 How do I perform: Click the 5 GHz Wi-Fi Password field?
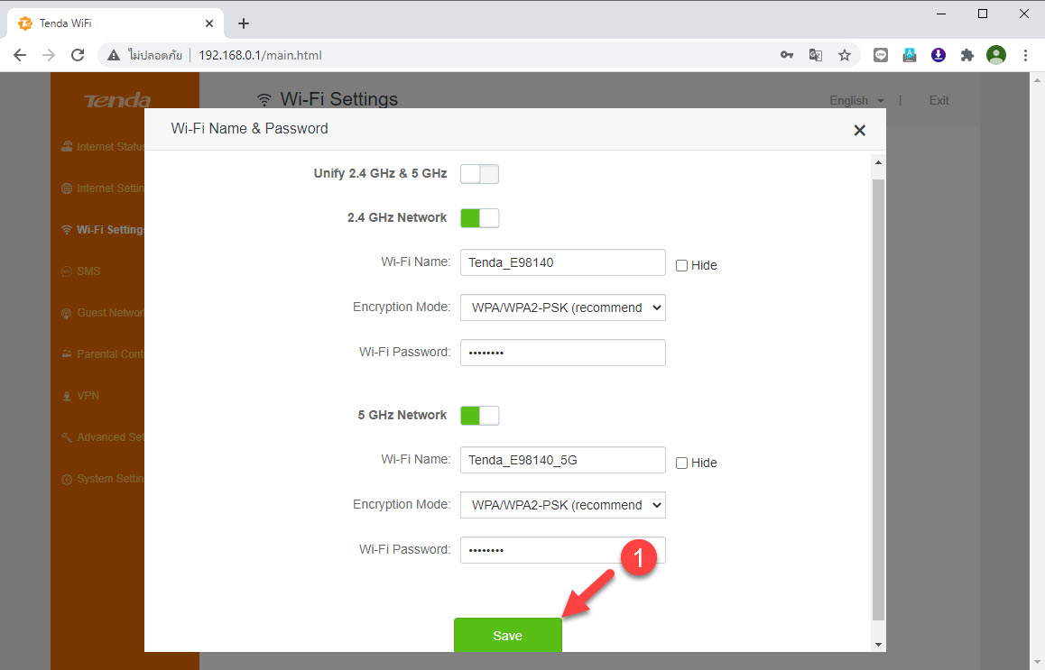tap(562, 550)
